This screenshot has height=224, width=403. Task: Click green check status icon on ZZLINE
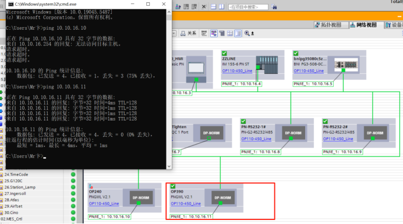pyautogui.click(x=224, y=53)
